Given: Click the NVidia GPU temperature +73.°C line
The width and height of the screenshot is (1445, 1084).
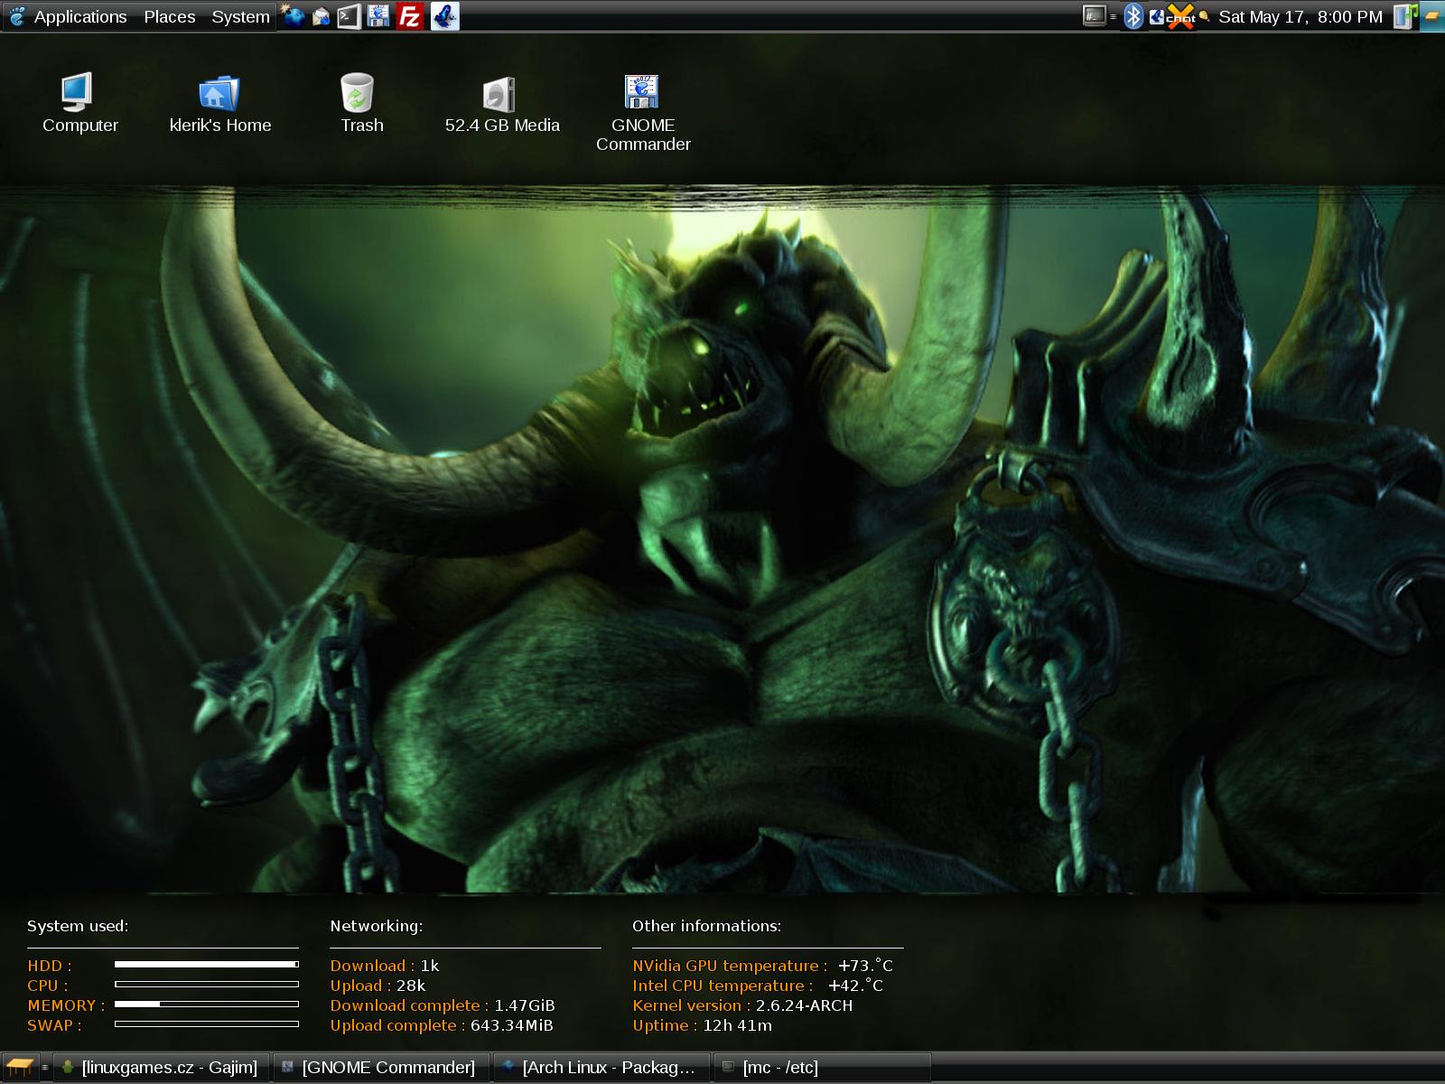Looking at the screenshot, I should tap(763, 966).
